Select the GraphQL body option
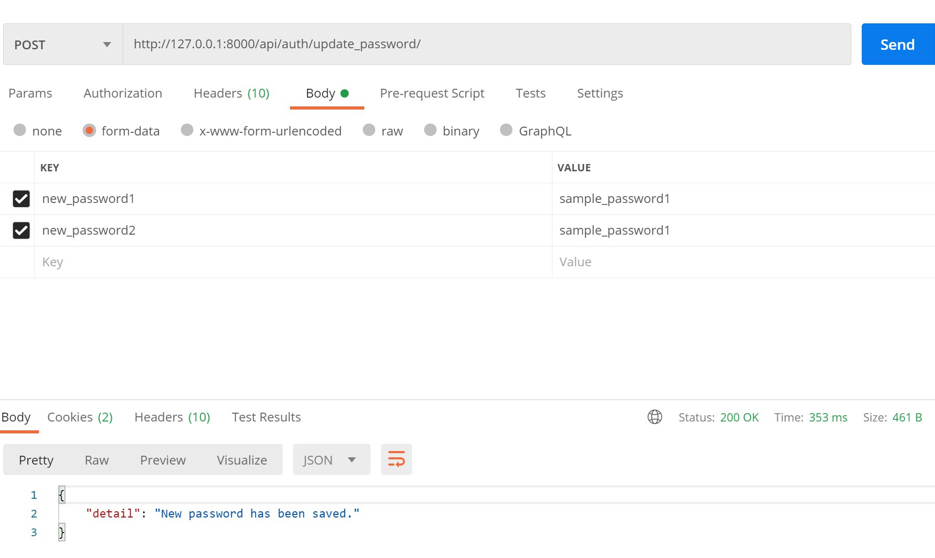 (x=506, y=130)
